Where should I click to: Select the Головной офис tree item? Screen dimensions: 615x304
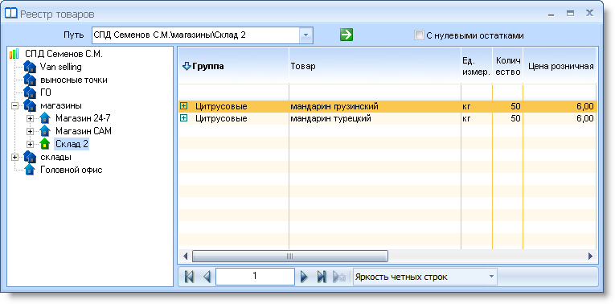pyautogui.click(x=72, y=170)
